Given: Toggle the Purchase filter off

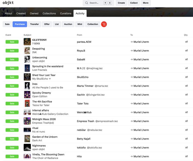Looking at the screenshot, I should (x=20, y=24).
